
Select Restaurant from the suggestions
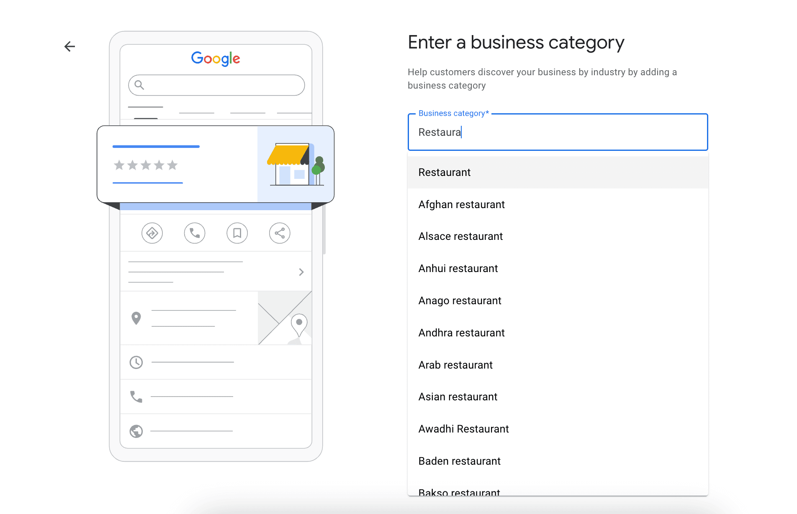click(x=444, y=172)
